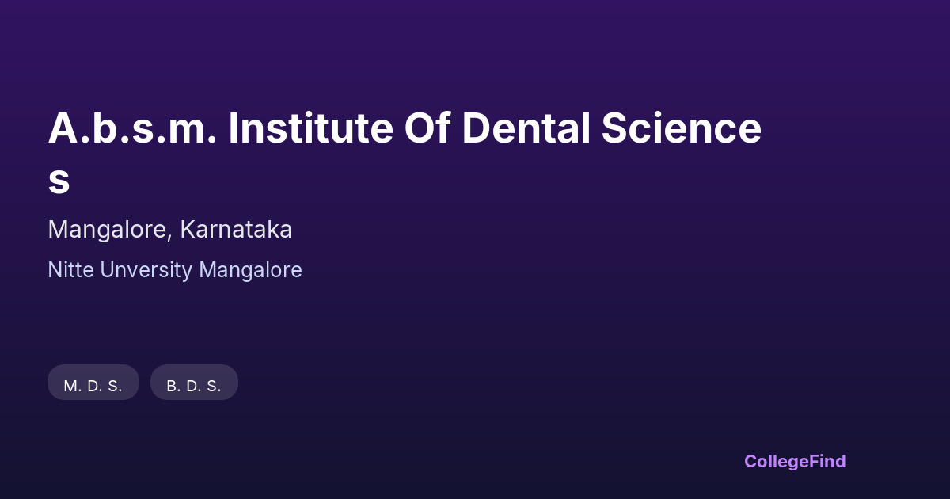Open the CollegeFind brand logo
Screen dimensions: 950x499
tap(795, 461)
